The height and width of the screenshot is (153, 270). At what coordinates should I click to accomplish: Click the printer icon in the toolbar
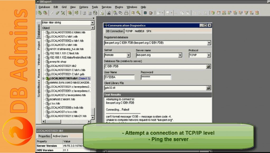point(126,13)
